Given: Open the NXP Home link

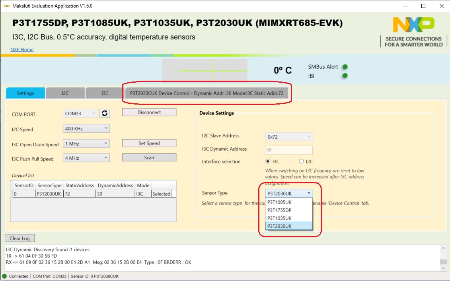Looking at the screenshot, I should point(22,49).
